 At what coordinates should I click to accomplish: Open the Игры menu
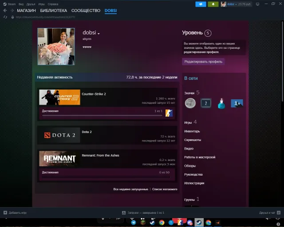click(41, 4)
